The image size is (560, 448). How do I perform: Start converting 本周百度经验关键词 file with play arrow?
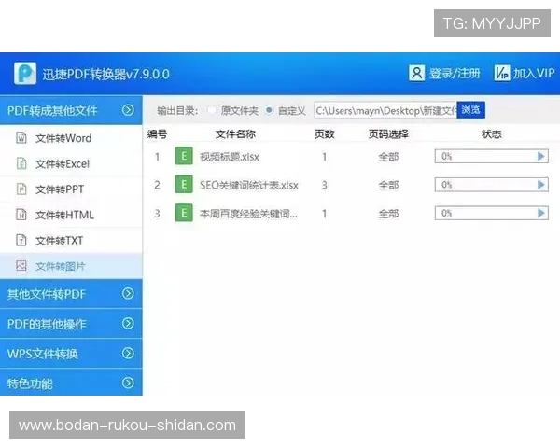point(540,214)
